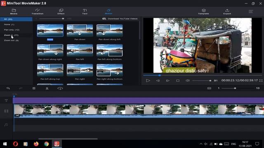Click the clip's scissors icon
The width and height of the screenshot is (264, 148).
(17, 116)
